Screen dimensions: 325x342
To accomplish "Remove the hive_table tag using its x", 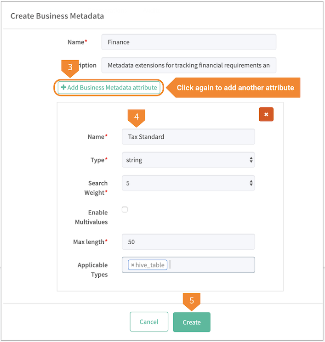I will pos(132,265).
